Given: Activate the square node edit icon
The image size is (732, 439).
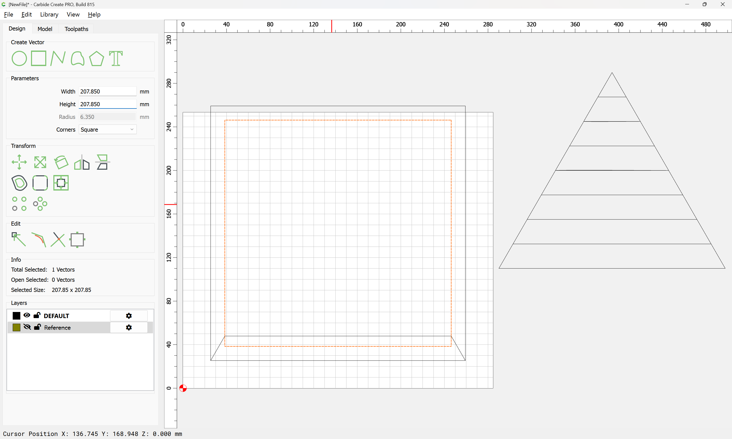Looking at the screenshot, I should 78,240.
